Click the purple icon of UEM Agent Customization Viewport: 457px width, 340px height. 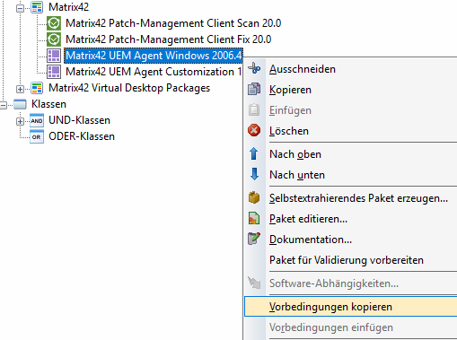pyautogui.click(x=54, y=72)
